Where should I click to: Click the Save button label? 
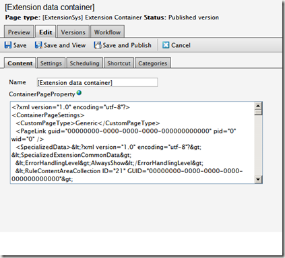click(20, 45)
